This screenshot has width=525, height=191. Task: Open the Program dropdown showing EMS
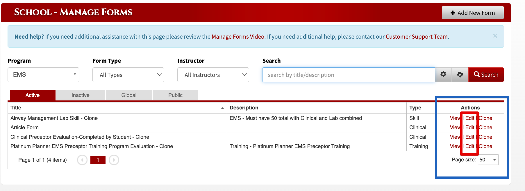coord(44,75)
